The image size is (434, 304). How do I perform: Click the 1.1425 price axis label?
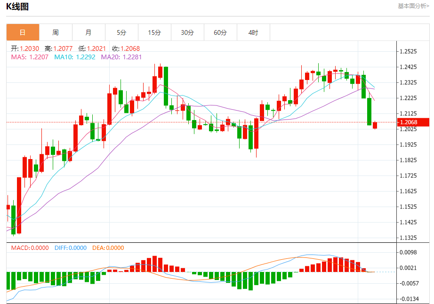(x=408, y=222)
